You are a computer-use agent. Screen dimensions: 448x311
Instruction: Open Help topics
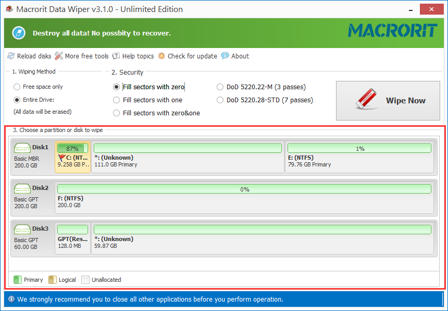pos(133,56)
